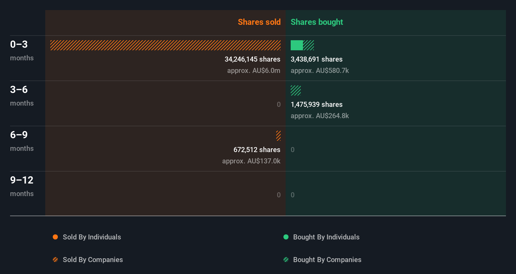Screen dimensions: 516x274
Task: Click the zero bought value in 9–12 months
Action: (x=293, y=195)
